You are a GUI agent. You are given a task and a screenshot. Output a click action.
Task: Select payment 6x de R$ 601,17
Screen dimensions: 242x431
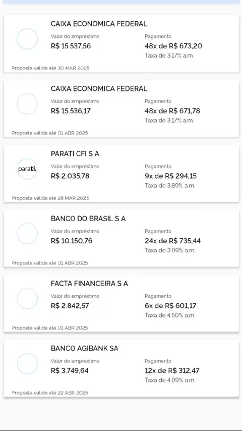tap(170, 306)
